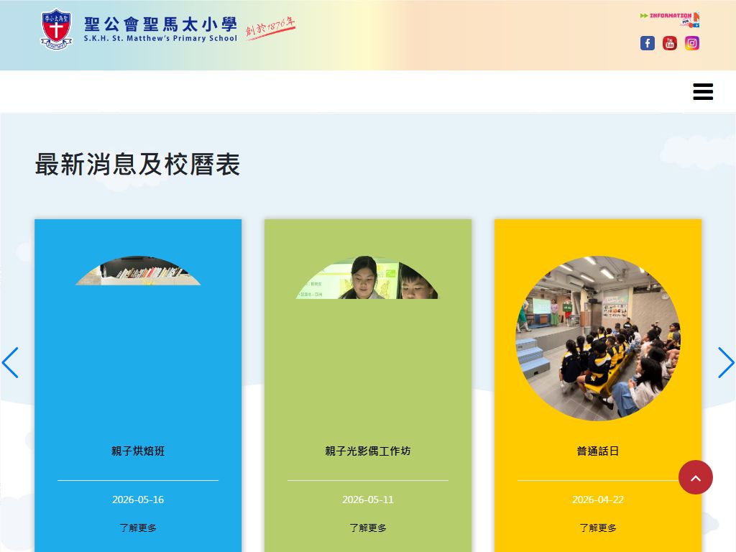This screenshot has height=552, width=736.
Task: Click the date 2026-05-16
Action: tap(138, 500)
